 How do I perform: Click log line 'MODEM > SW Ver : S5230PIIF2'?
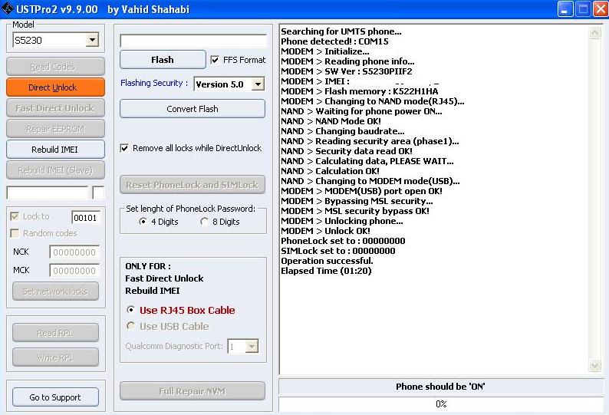[x=347, y=71]
